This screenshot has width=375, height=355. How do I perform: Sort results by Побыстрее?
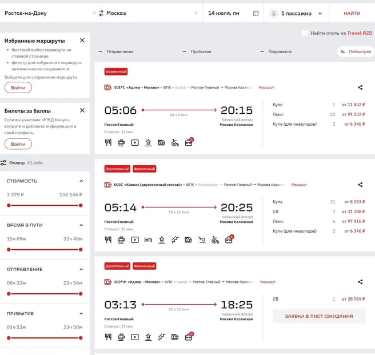pyautogui.click(x=356, y=51)
